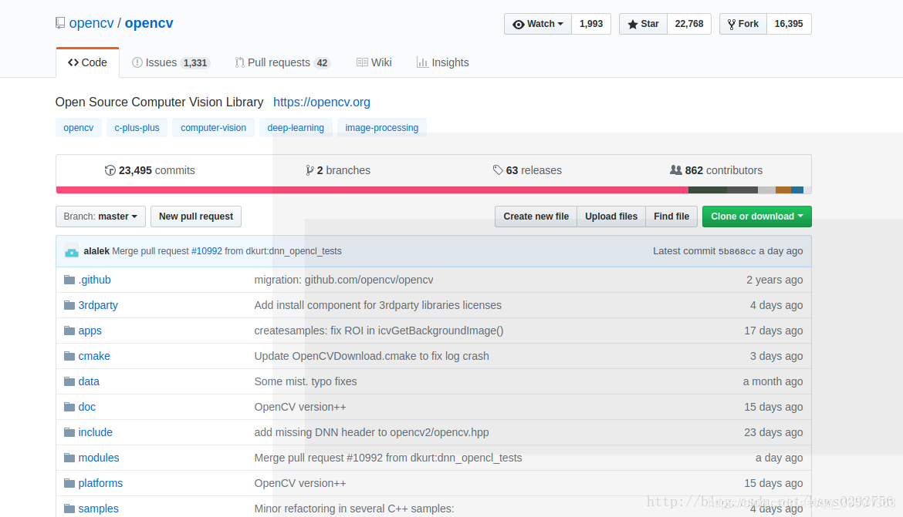This screenshot has width=903, height=517.
Task: Click the apps folder icon
Action: coord(69,330)
